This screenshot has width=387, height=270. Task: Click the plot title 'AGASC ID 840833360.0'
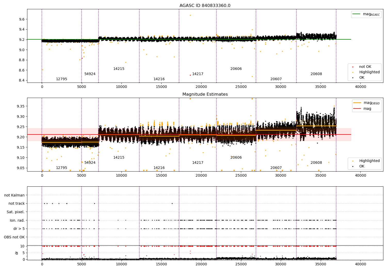click(x=205, y=6)
